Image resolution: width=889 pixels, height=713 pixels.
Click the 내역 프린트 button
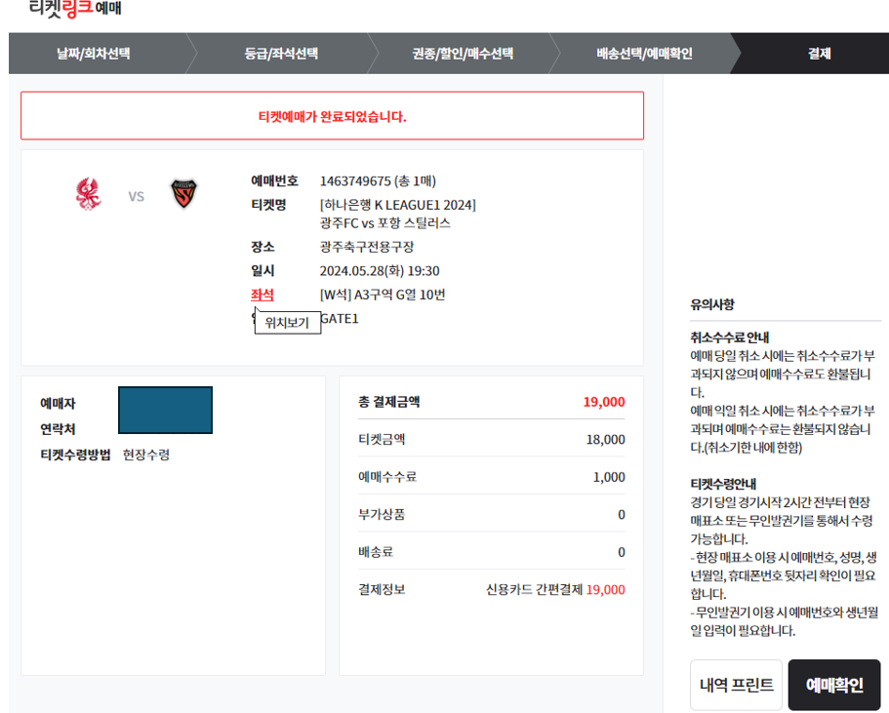(736, 685)
